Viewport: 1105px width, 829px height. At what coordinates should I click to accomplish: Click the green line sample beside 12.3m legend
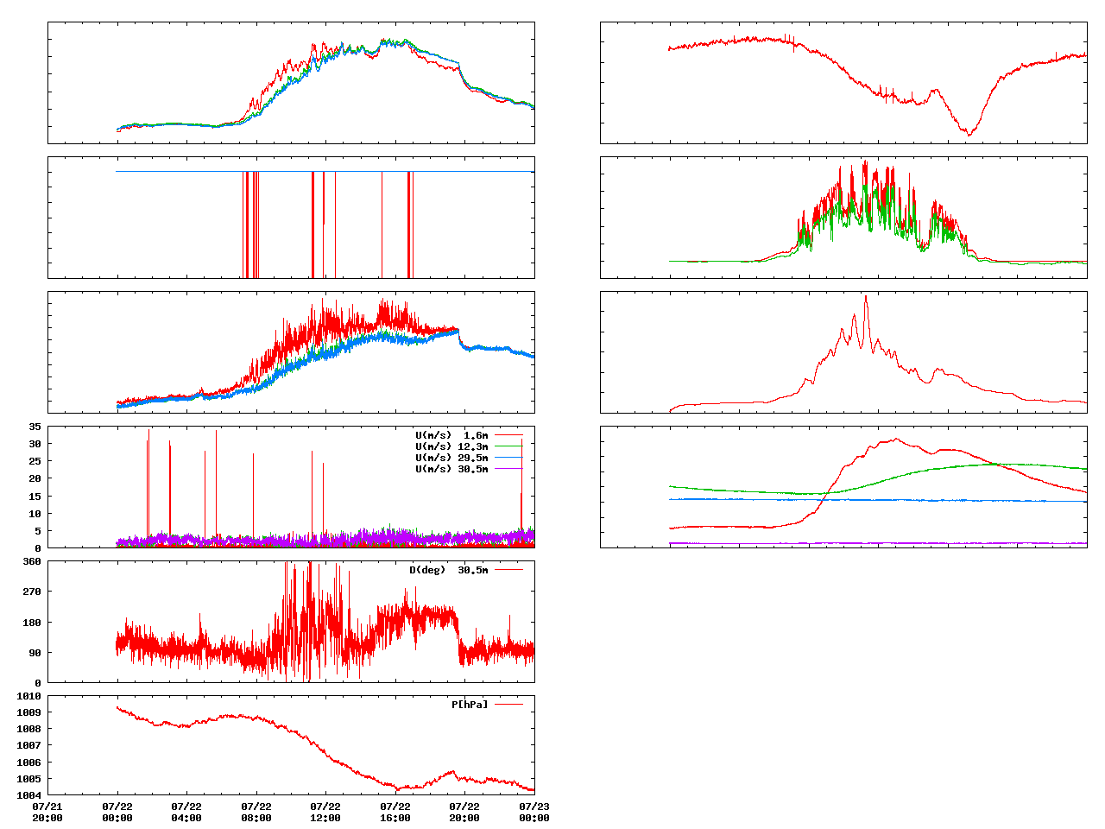[508, 446]
